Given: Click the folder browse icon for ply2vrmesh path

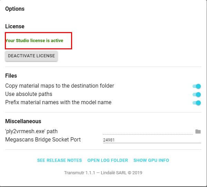Looking at the screenshot, I should pyautogui.click(x=198, y=131).
